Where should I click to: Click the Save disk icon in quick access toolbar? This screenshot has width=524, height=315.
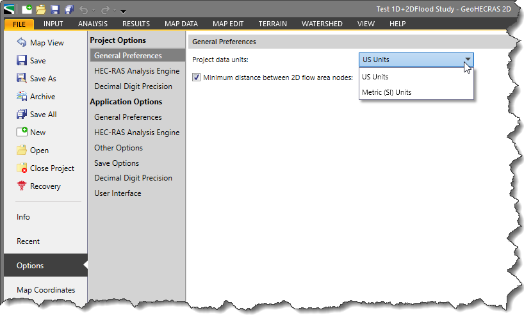(x=55, y=10)
